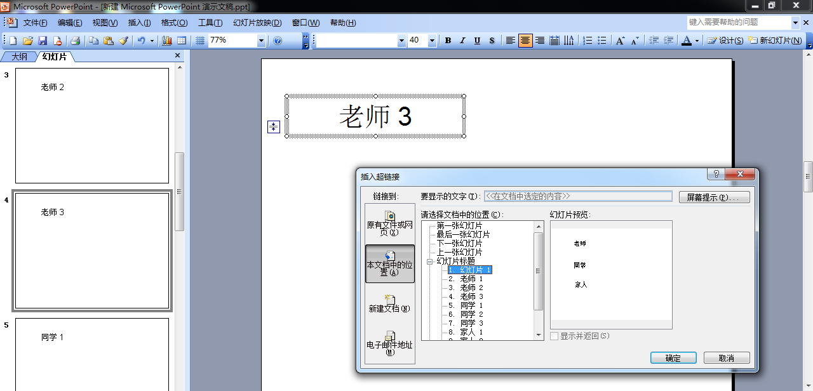Screen dimensions: 813x391
Task: Select the Format Painter brush
Action: (x=123, y=41)
